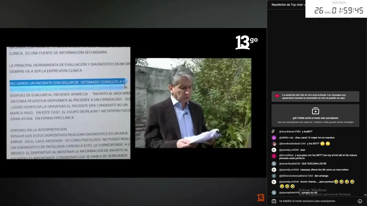
Task: Click the chat scrollbar down arrow
Action: coord(365,195)
